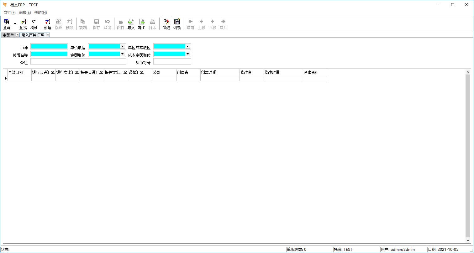Close the 录入币种汇率 tab
Screen dimensions: 474x253
(48, 35)
